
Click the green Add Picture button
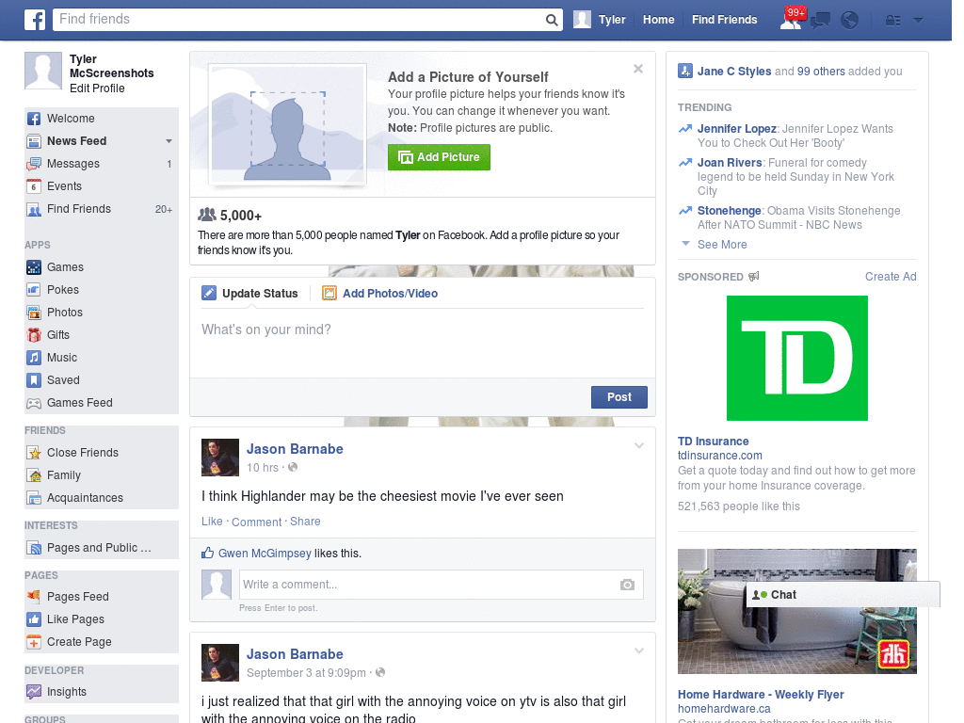coord(439,157)
